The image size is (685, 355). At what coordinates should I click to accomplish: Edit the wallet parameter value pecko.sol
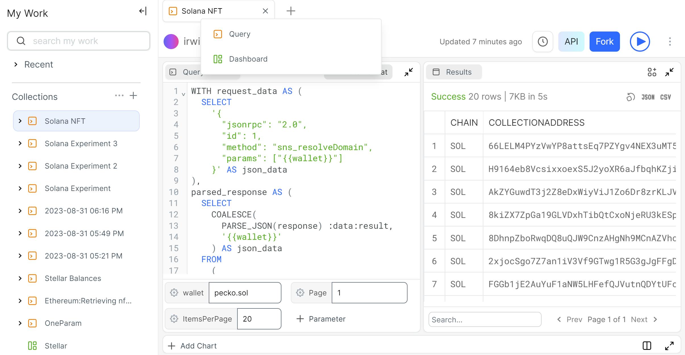coord(245,293)
